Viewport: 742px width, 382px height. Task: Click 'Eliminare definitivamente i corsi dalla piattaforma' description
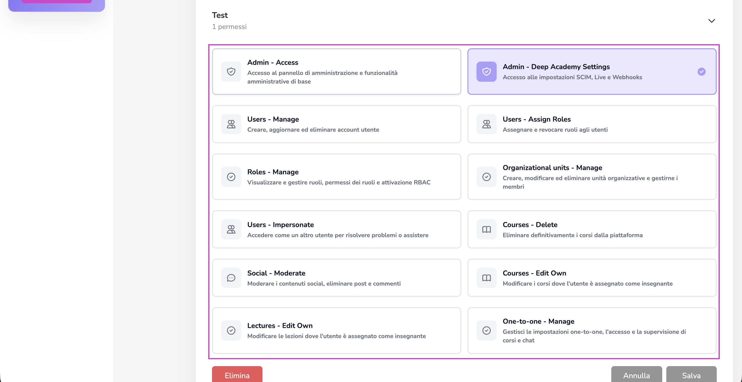(573, 235)
